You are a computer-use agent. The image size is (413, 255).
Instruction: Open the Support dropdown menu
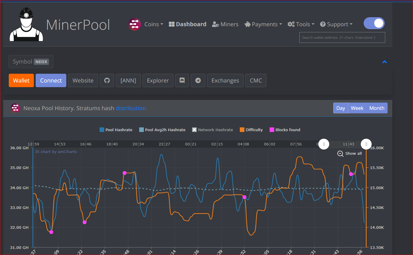pyautogui.click(x=336, y=24)
